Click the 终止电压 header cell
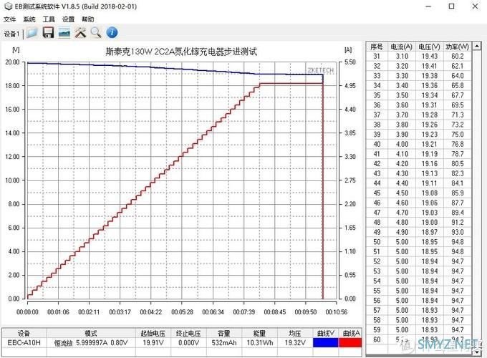This screenshot has width=487, height=358. [x=188, y=334]
